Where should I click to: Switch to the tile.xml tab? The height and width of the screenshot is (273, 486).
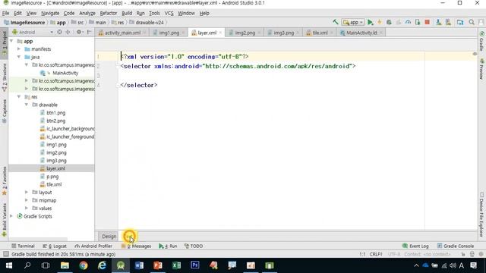click(319, 33)
